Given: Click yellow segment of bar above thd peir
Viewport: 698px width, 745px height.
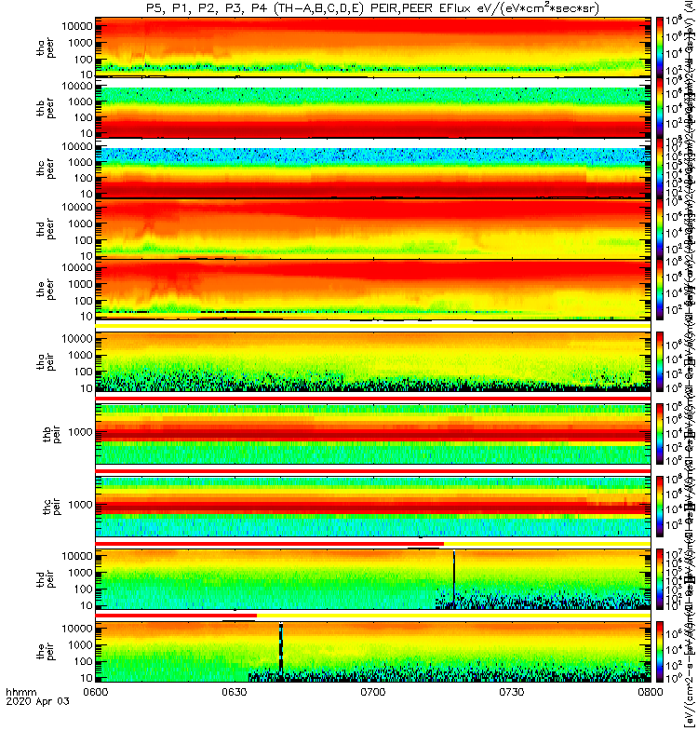Looking at the screenshot, I should pyautogui.click(x=547, y=544).
